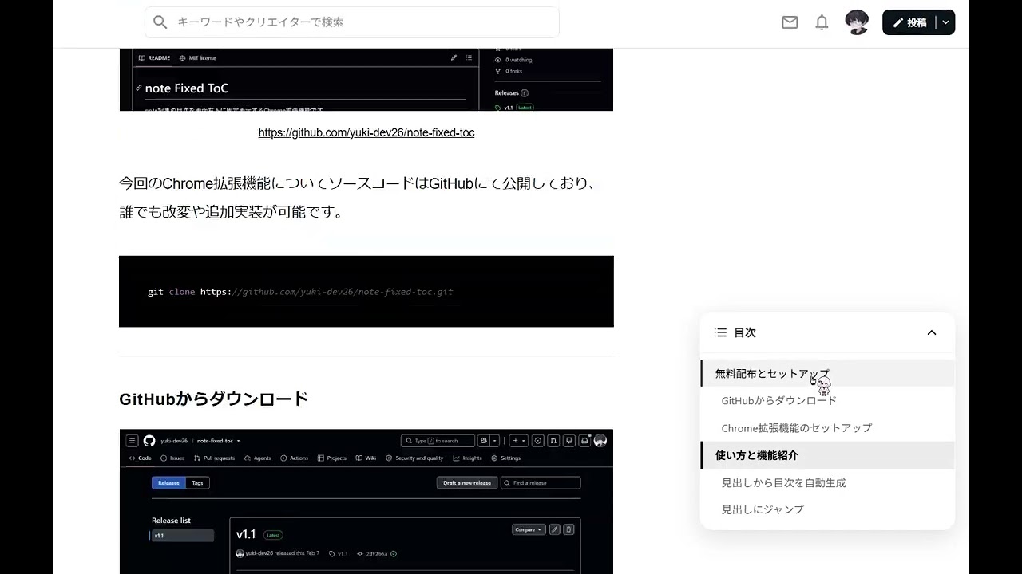Collapse the 目次 panel with the chevron
This screenshot has height=574, width=1022.
[x=932, y=332]
